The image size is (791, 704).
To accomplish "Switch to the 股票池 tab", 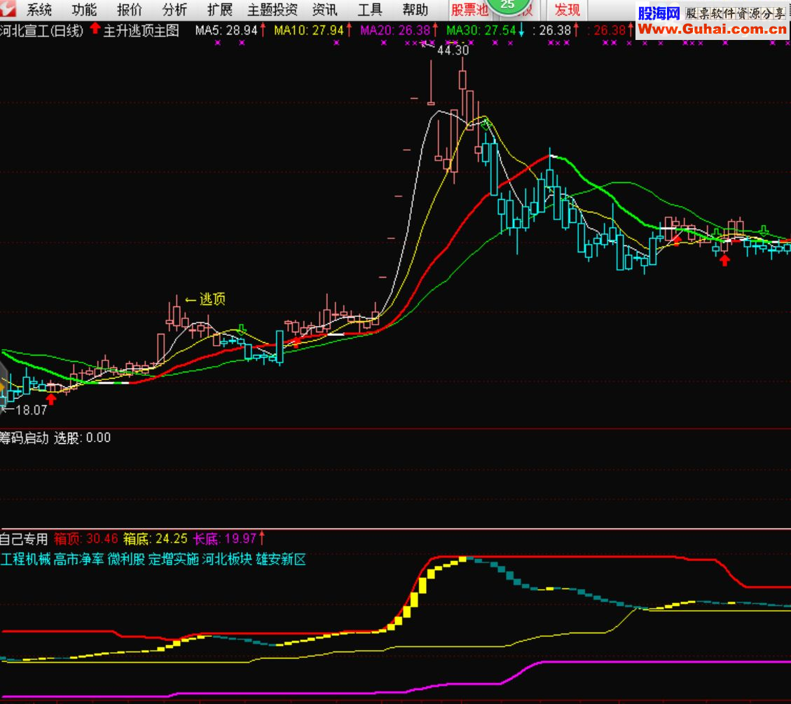I will coord(469,10).
